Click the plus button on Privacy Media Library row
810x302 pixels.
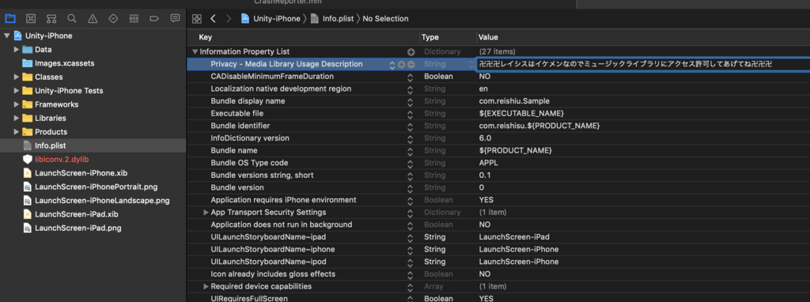[401, 65]
